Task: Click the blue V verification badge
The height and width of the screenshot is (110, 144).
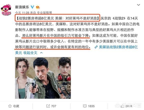Action: coord(32,7)
